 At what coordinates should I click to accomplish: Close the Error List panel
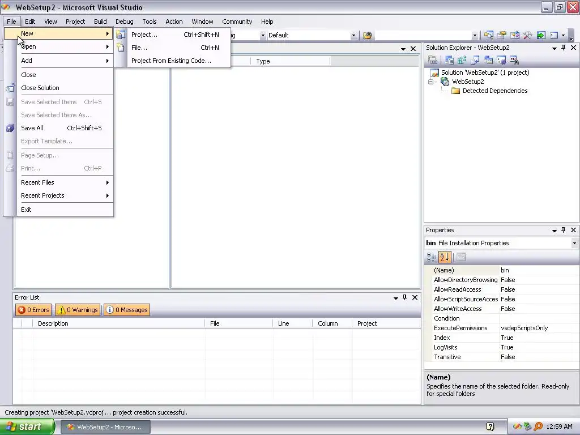click(415, 297)
